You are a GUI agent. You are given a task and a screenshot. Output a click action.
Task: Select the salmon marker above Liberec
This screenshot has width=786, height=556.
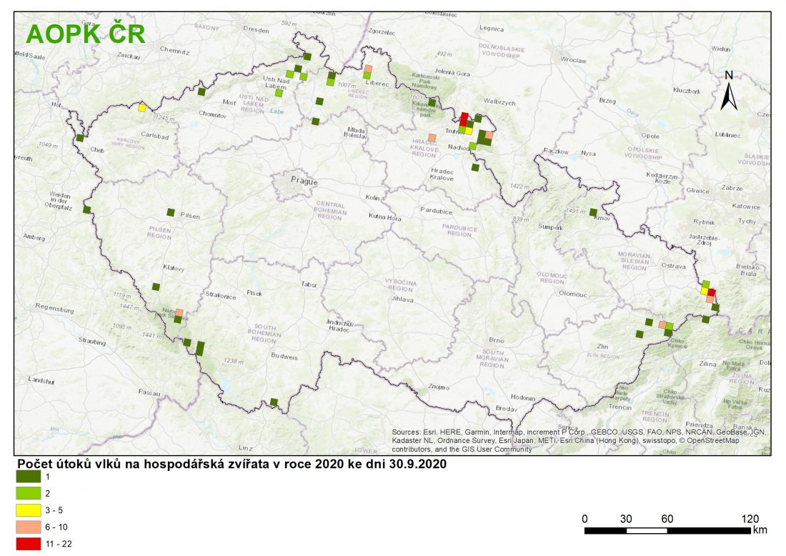(x=367, y=68)
